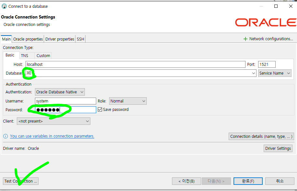Click the green plus Network configurations icon
Viewport: 297px width, 191px height.
tap(245, 39)
